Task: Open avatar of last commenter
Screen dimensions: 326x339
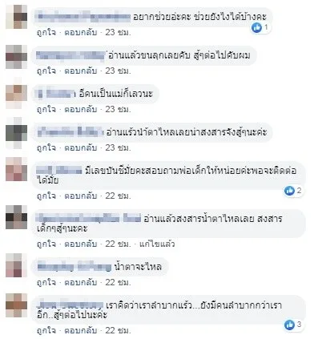Action: [x=17, y=305]
